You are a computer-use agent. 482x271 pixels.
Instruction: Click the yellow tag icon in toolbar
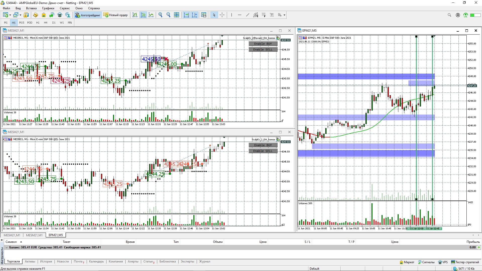click(35, 15)
